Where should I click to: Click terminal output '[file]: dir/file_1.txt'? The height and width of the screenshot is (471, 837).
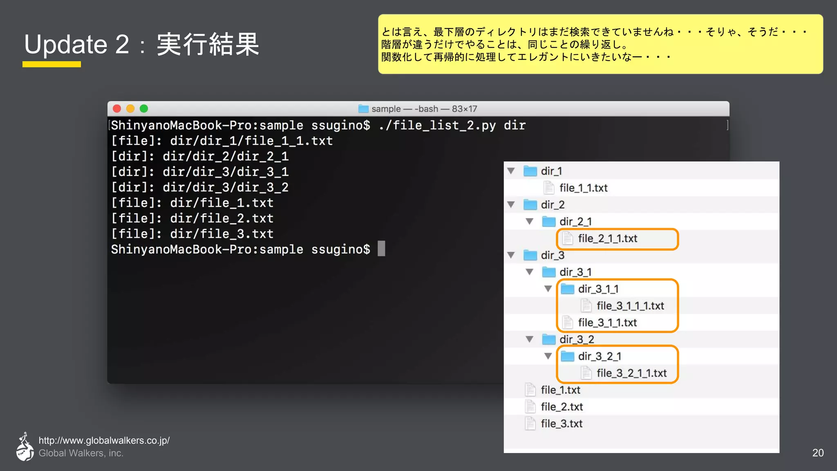[x=192, y=203]
